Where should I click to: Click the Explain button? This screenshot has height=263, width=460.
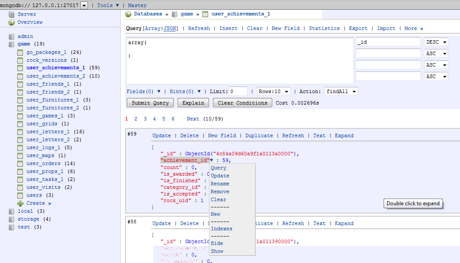193,103
